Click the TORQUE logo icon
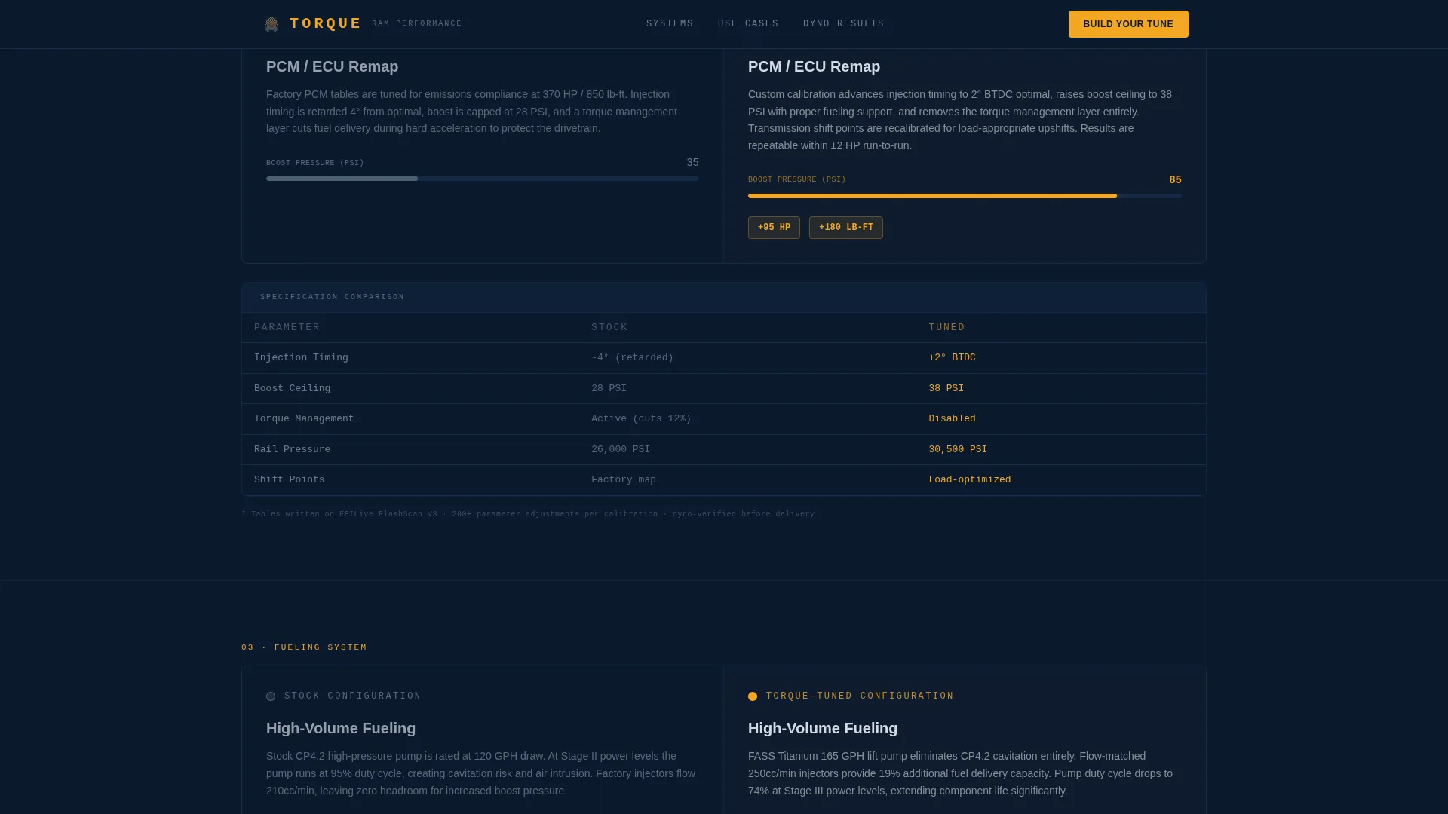Viewport: 1448px width, 814px height. pos(271,24)
